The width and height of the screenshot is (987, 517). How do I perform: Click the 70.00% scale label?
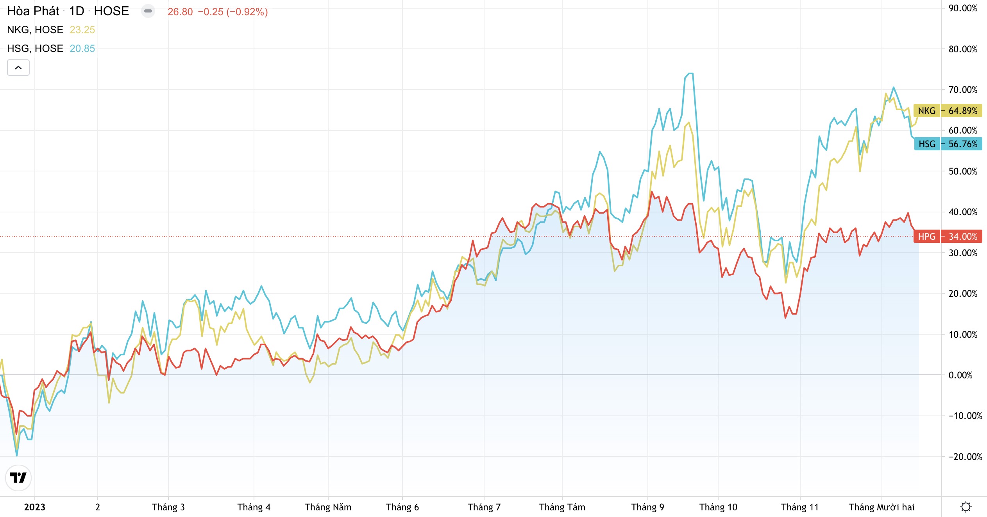tap(963, 90)
